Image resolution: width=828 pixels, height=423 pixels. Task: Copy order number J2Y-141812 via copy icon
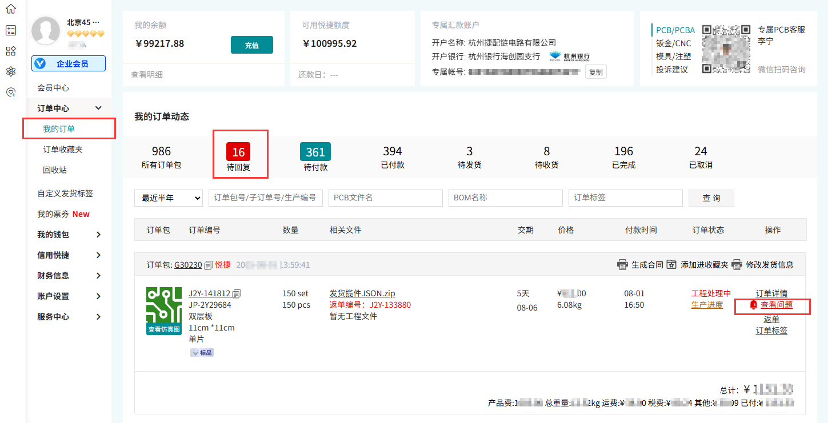click(x=237, y=293)
